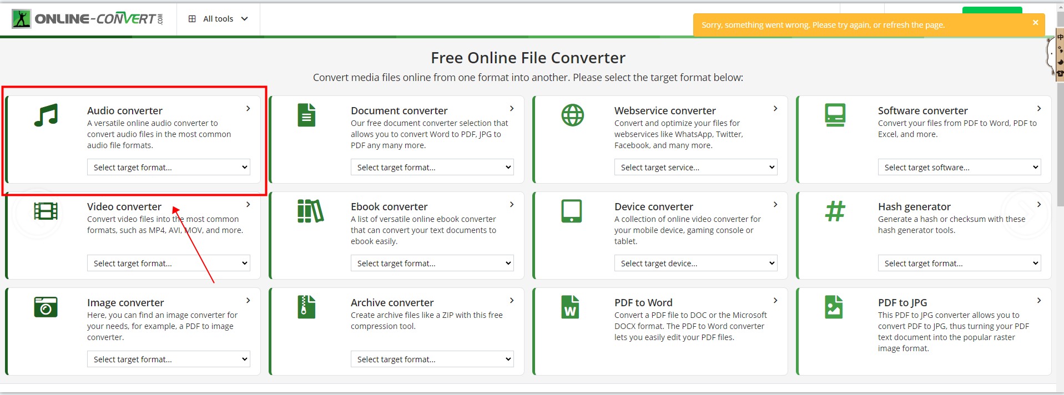Click the Online-Convert logo
The image size is (1064, 395).
point(88,19)
